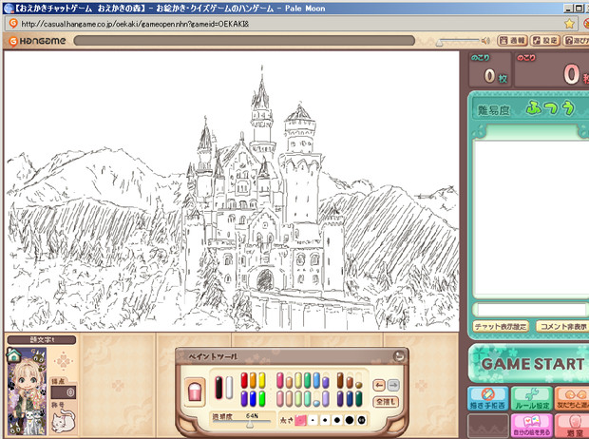Redo a stroke with the right arrow
589x439 pixels.
(393, 385)
